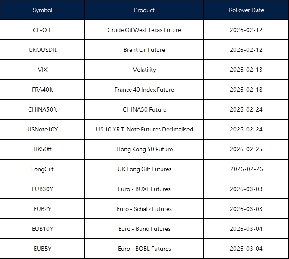Click the HK50ft symbol

[x=42, y=149]
